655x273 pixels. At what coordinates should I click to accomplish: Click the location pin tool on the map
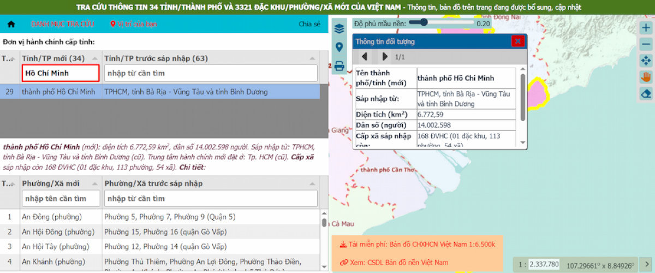click(340, 48)
